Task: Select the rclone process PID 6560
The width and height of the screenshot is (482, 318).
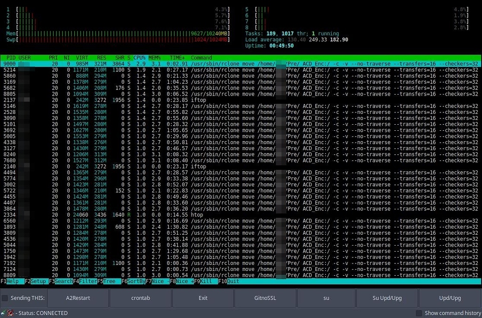Action: point(241,221)
